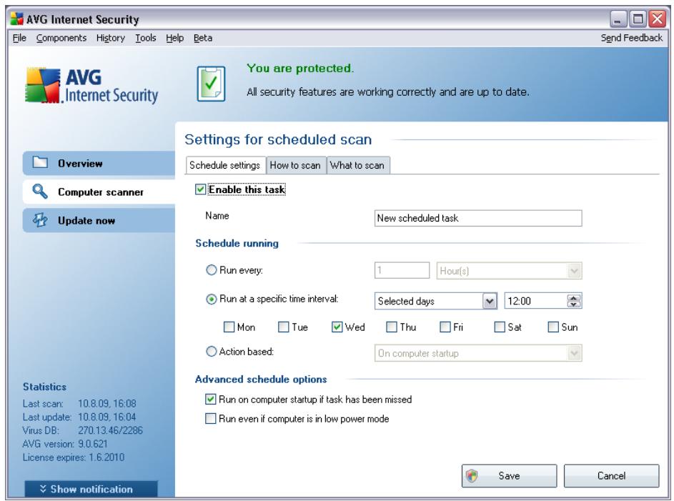The height and width of the screenshot is (501, 674).
Task: Open the History menu
Action: click(111, 38)
